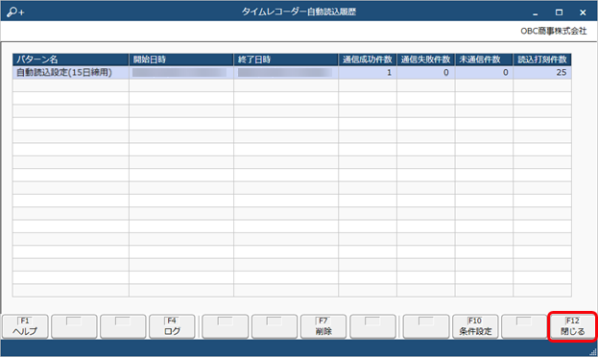Click the magnifier plus icon in title bar
This screenshot has height=357, width=598.
pyautogui.click(x=15, y=12)
